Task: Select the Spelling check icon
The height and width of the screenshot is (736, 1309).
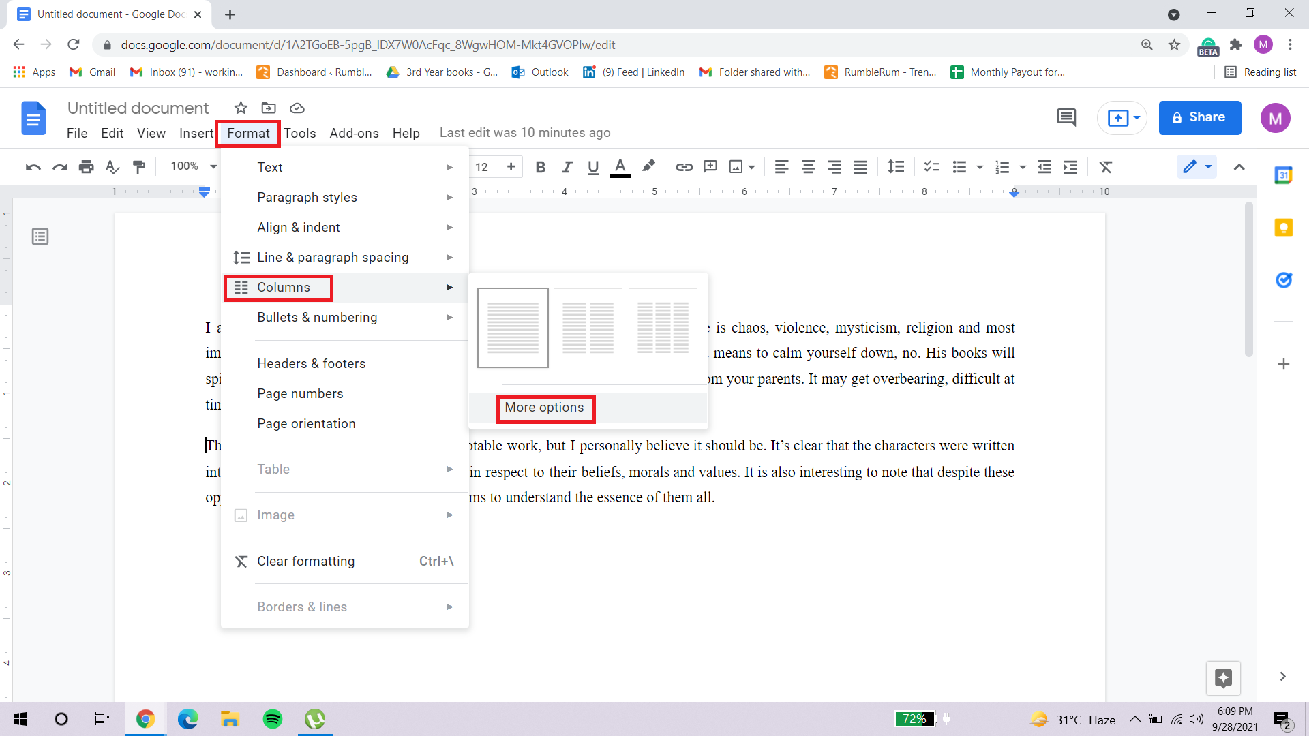Action: [112, 167]
